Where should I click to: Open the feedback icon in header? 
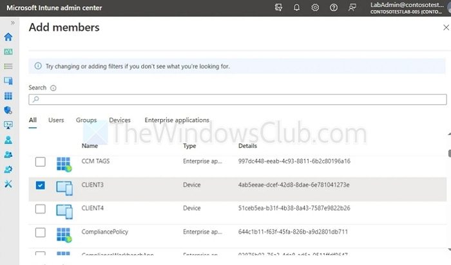[352, 8]
